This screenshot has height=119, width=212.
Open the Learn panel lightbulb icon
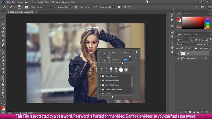(x=172, y=43)
